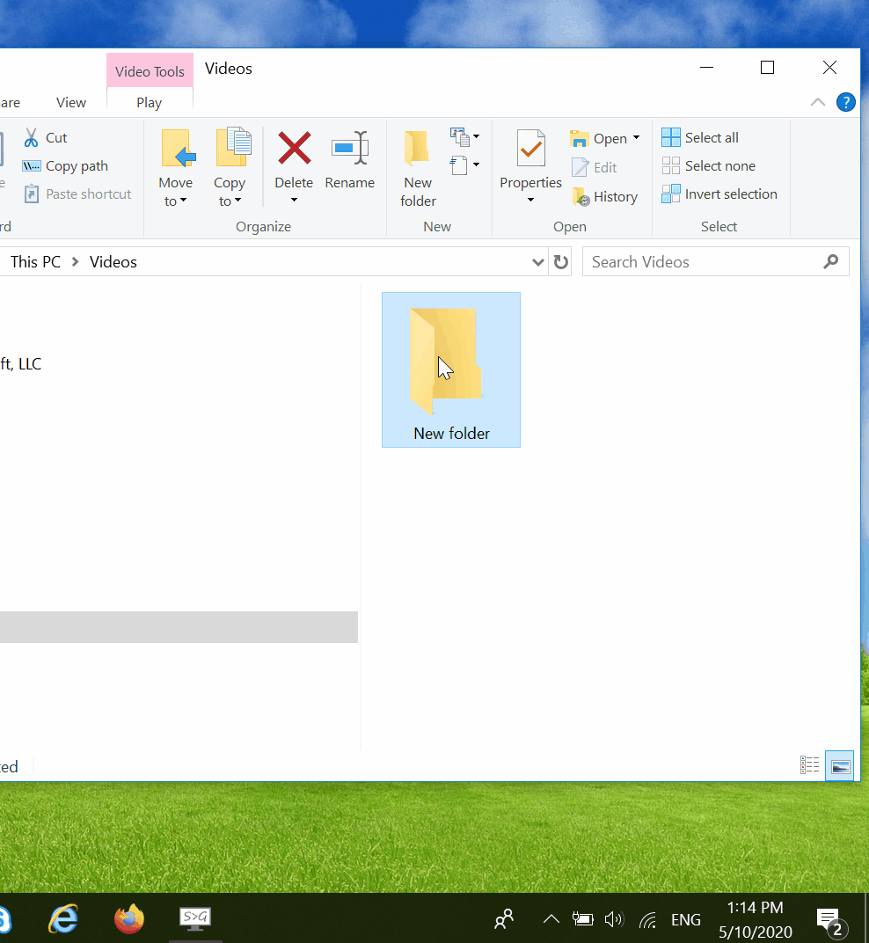Viewport: 869px width, 943px height.
Task: Switch to large icons view
Action: click(840, 766)
